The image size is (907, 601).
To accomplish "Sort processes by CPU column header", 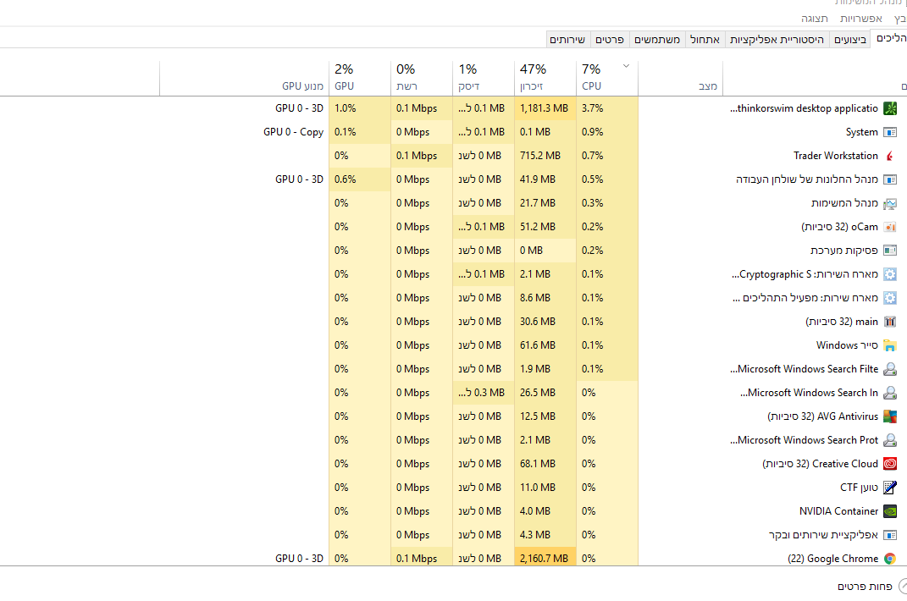I will [607, 78].
